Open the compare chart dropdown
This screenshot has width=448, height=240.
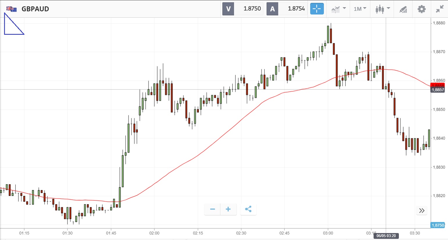click(x=338, y=9)
